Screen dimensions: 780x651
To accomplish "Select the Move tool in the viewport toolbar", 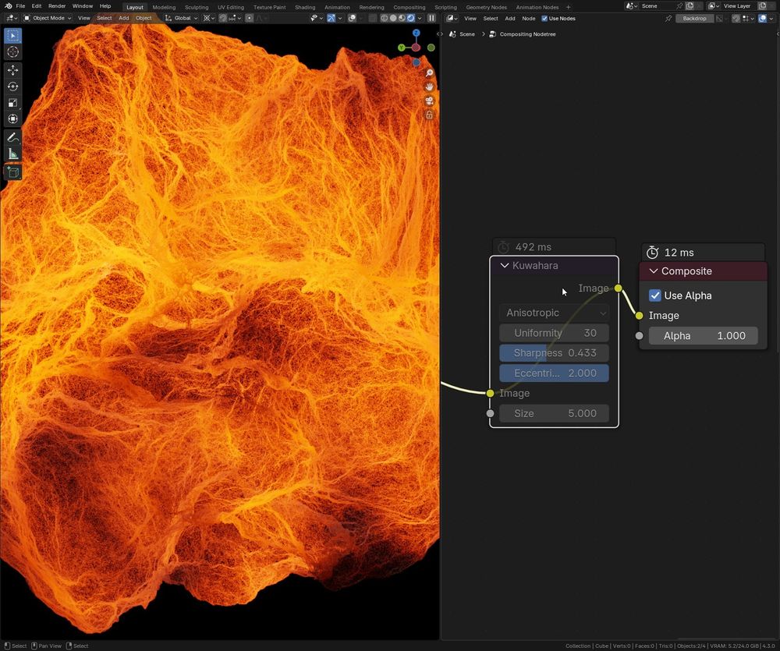I will pyautogui.click(x=12, y=70).
